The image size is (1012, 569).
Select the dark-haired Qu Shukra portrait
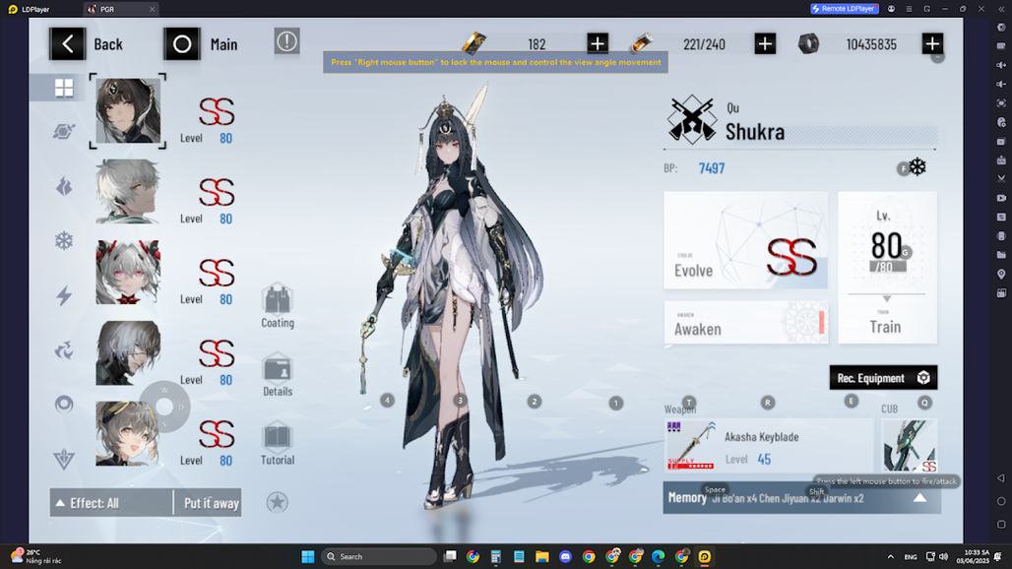pyautogui.click(x=128, y=111)
